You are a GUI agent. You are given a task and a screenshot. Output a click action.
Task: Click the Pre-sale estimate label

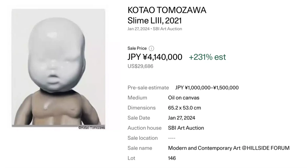148,88
